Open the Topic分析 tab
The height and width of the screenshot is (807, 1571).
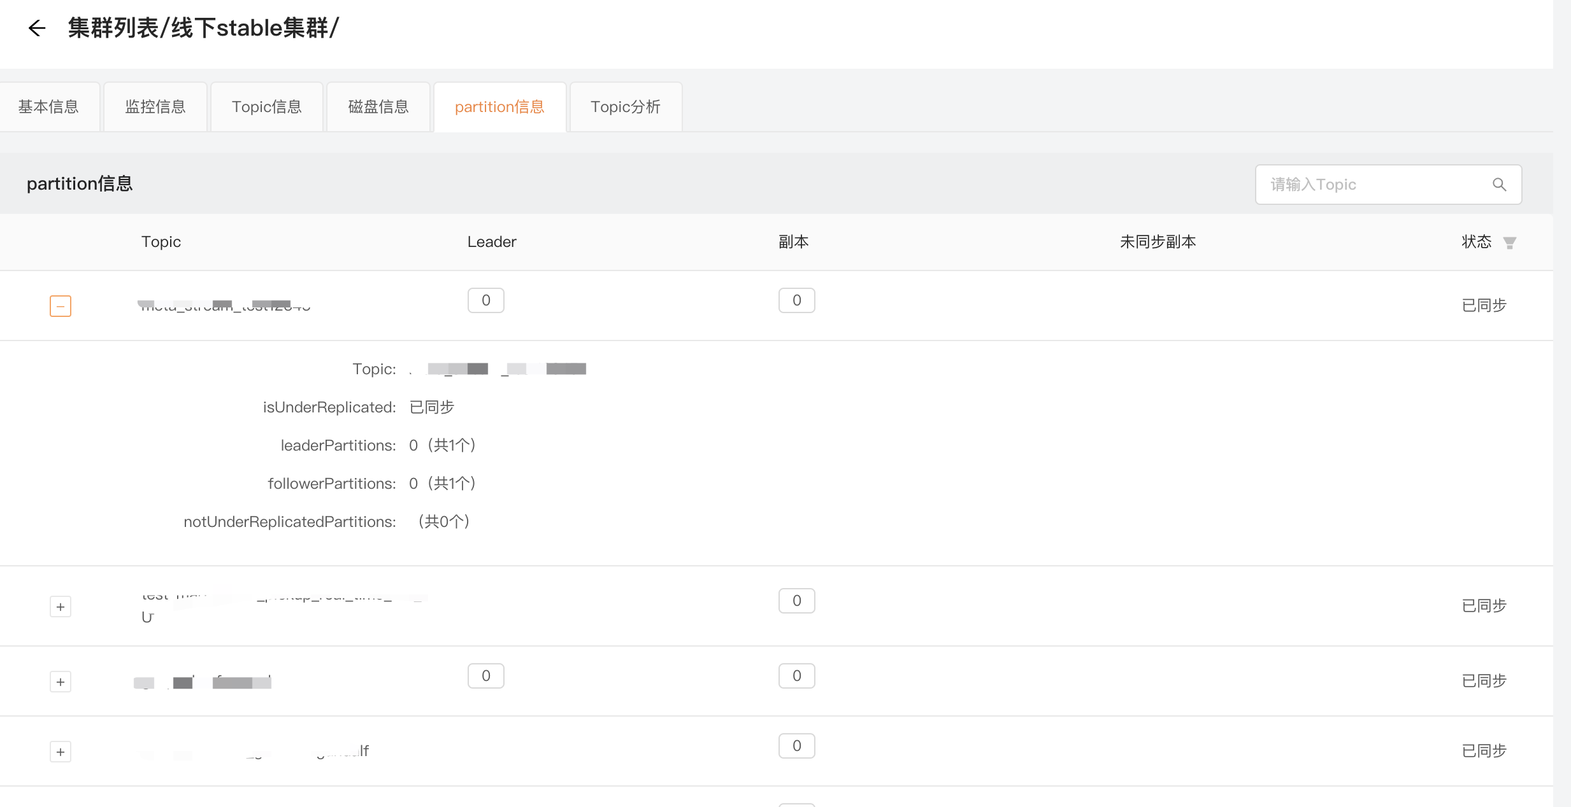point(625,107)
